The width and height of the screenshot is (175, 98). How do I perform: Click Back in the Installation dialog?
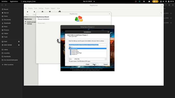coord(87,64)
